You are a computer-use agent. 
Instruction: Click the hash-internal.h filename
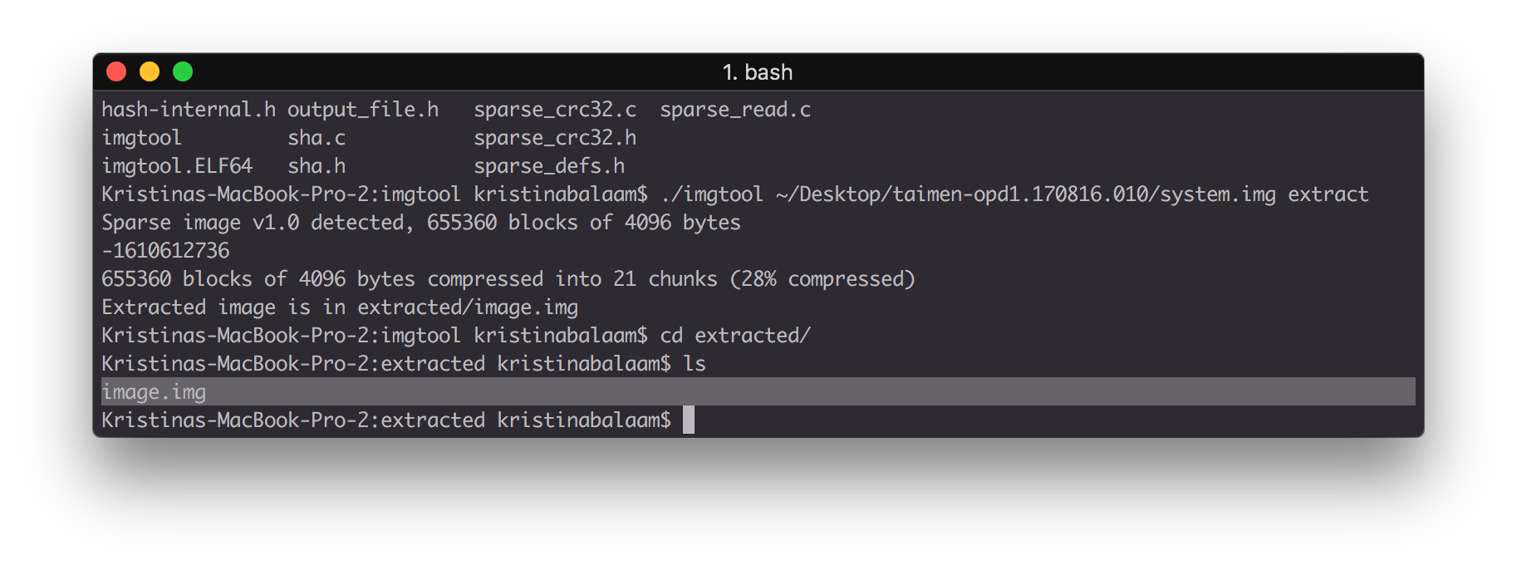coord(189,110)
